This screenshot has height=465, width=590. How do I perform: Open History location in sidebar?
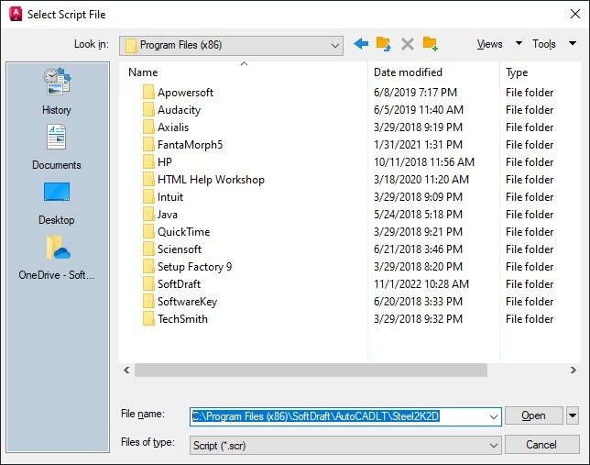57,92
